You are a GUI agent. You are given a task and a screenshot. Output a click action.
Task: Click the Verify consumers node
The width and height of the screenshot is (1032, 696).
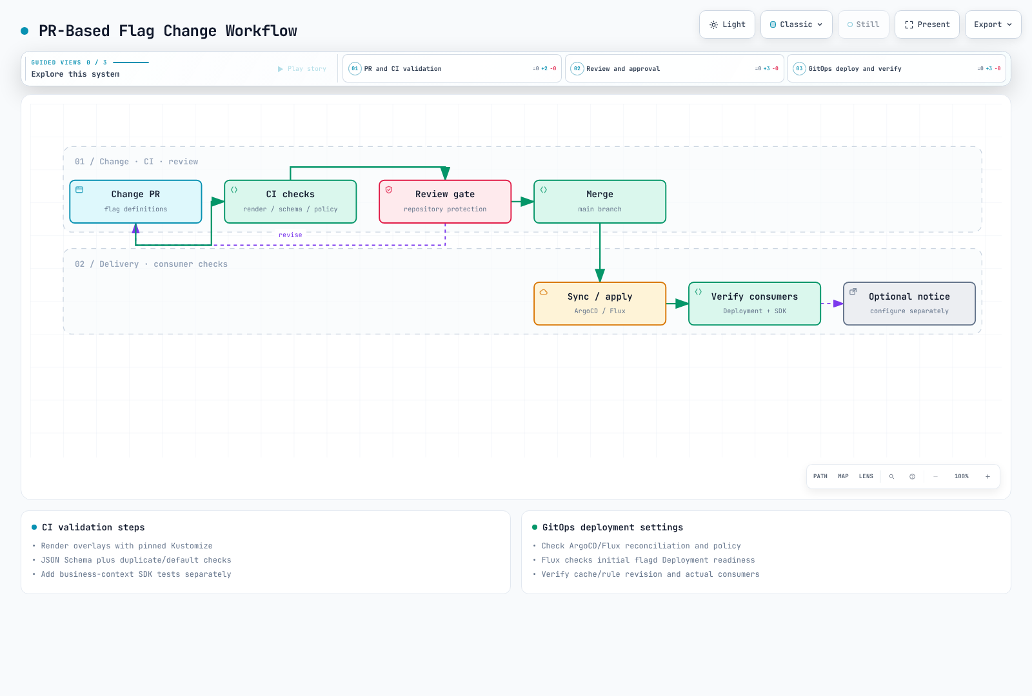tap(755, 304)
